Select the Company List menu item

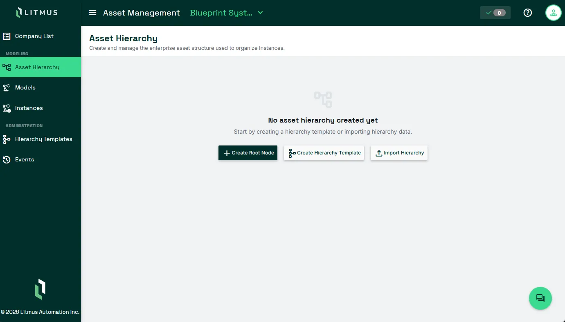tap(41, 36)
